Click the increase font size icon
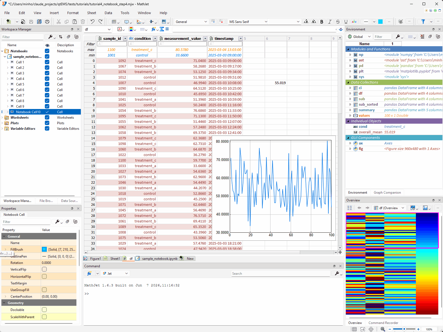The height and width of the screenshot is (332, 443). [x=306, y=22]
